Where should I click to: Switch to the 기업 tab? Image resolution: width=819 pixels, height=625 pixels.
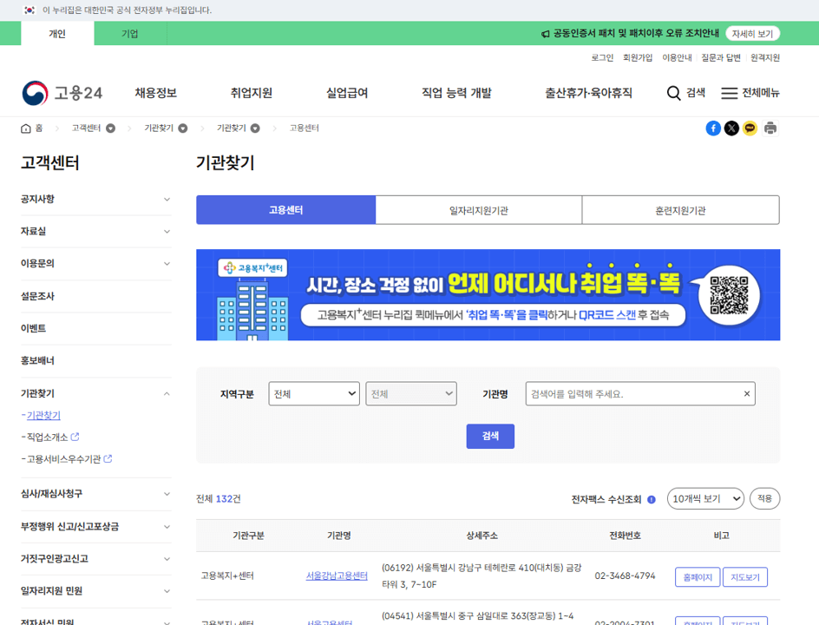pos(131,33)
